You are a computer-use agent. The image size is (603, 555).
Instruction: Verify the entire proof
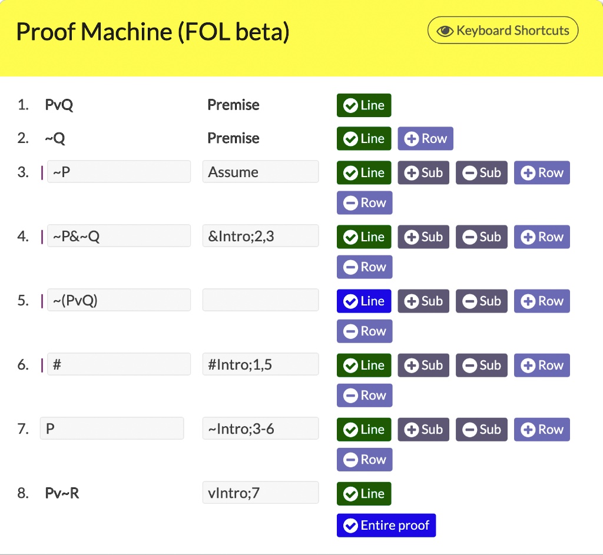[x=386, y=525]
